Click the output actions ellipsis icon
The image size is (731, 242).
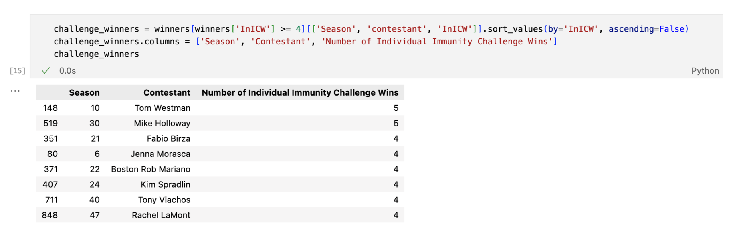(15, 91)
